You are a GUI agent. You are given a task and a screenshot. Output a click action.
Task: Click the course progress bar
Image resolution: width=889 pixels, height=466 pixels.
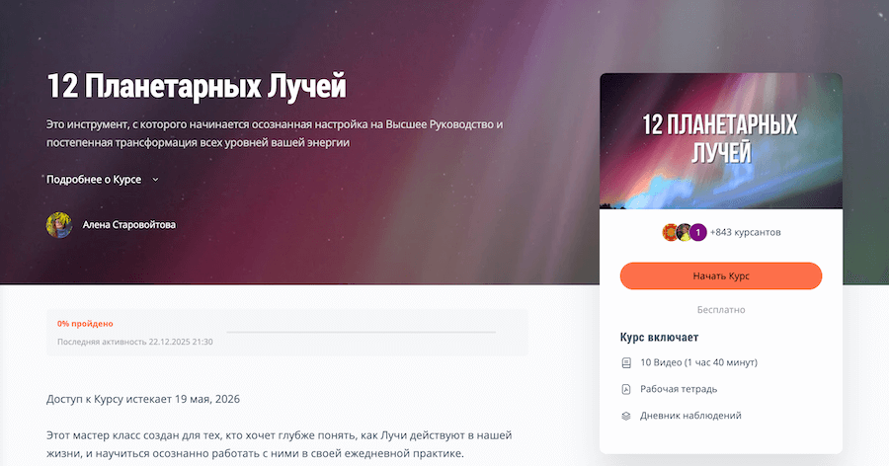pyautogui.click(x=361, y=332)
